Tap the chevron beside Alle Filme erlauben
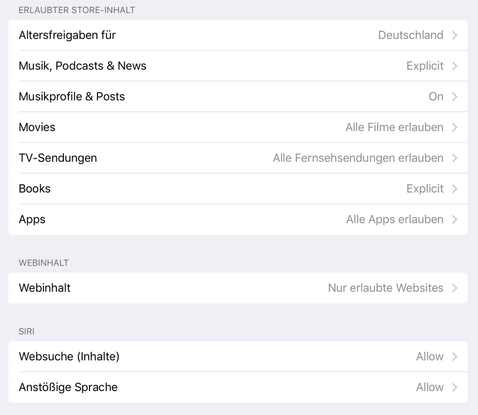The width and height of the screenshot is (478, 415). (455, 127)
